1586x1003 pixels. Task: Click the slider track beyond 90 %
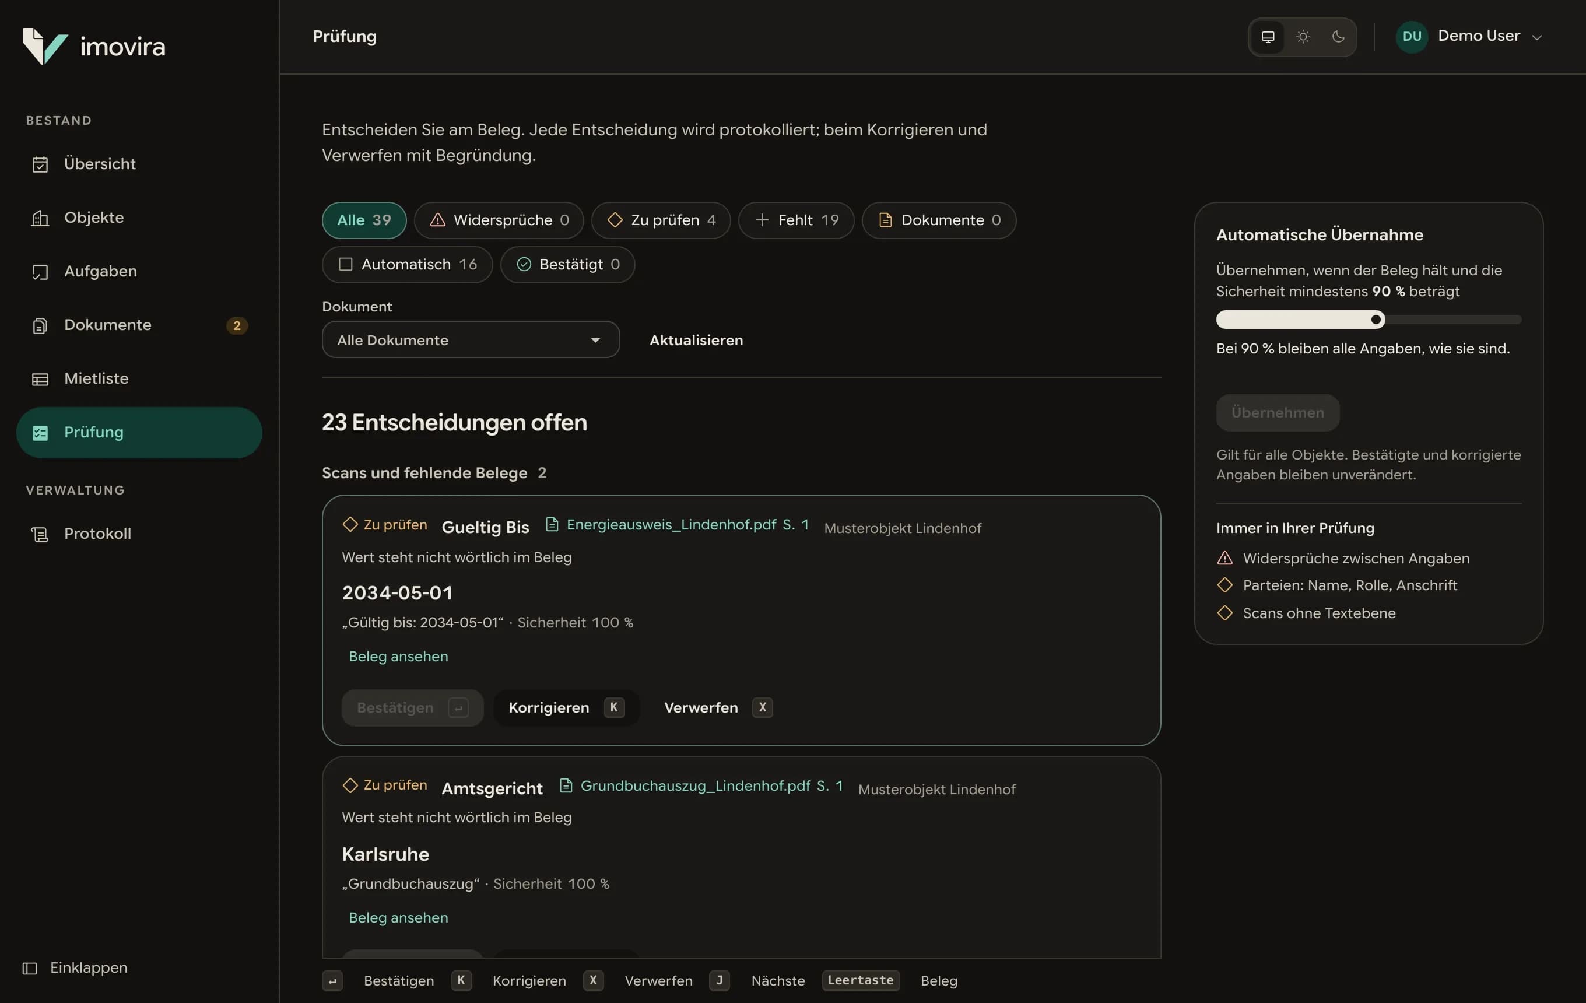[1453, 320]
